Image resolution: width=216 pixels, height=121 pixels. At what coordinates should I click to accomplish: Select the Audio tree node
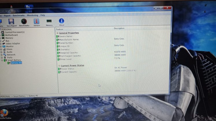[9, 52]
